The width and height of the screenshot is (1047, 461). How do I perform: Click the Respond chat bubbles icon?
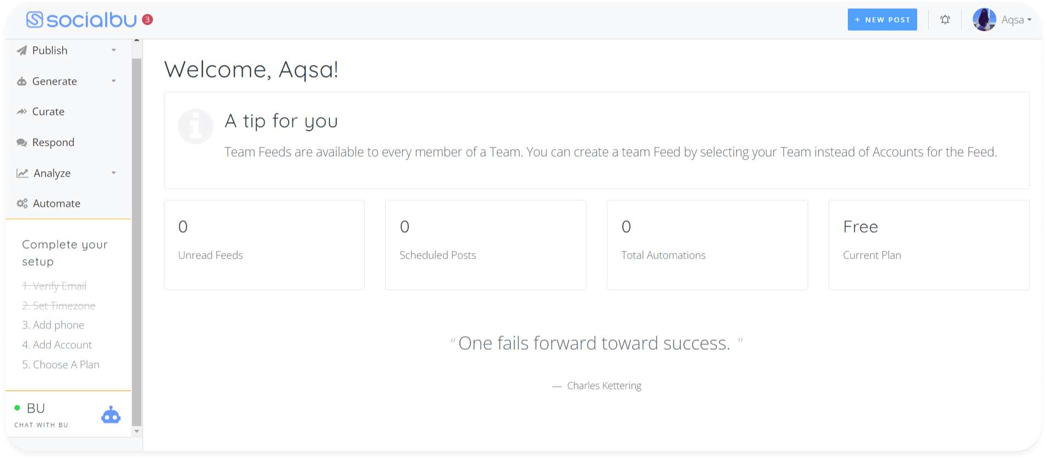coord(22,142)
